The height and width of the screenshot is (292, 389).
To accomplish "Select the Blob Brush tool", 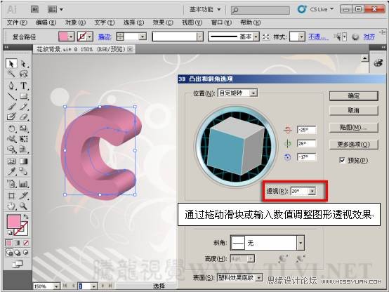I will (x=11, y=117).
